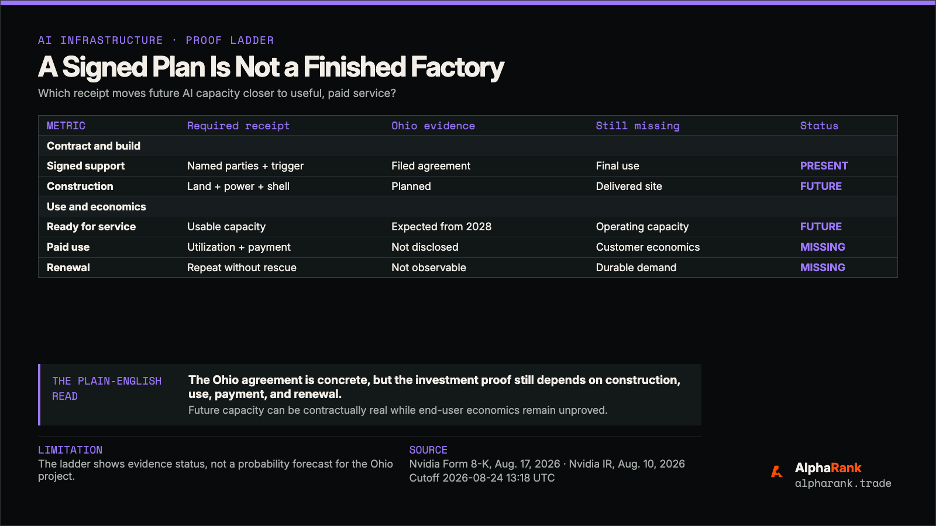Click the AlphaRank logo icon

[x=777, y=472]
